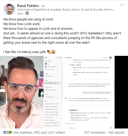Open the 357 comments link
128x136 pixels.
pos(95,133)
